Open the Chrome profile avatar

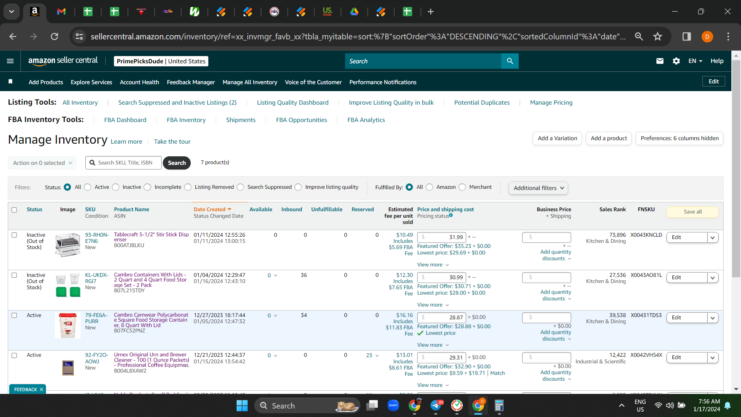point(707,37)
